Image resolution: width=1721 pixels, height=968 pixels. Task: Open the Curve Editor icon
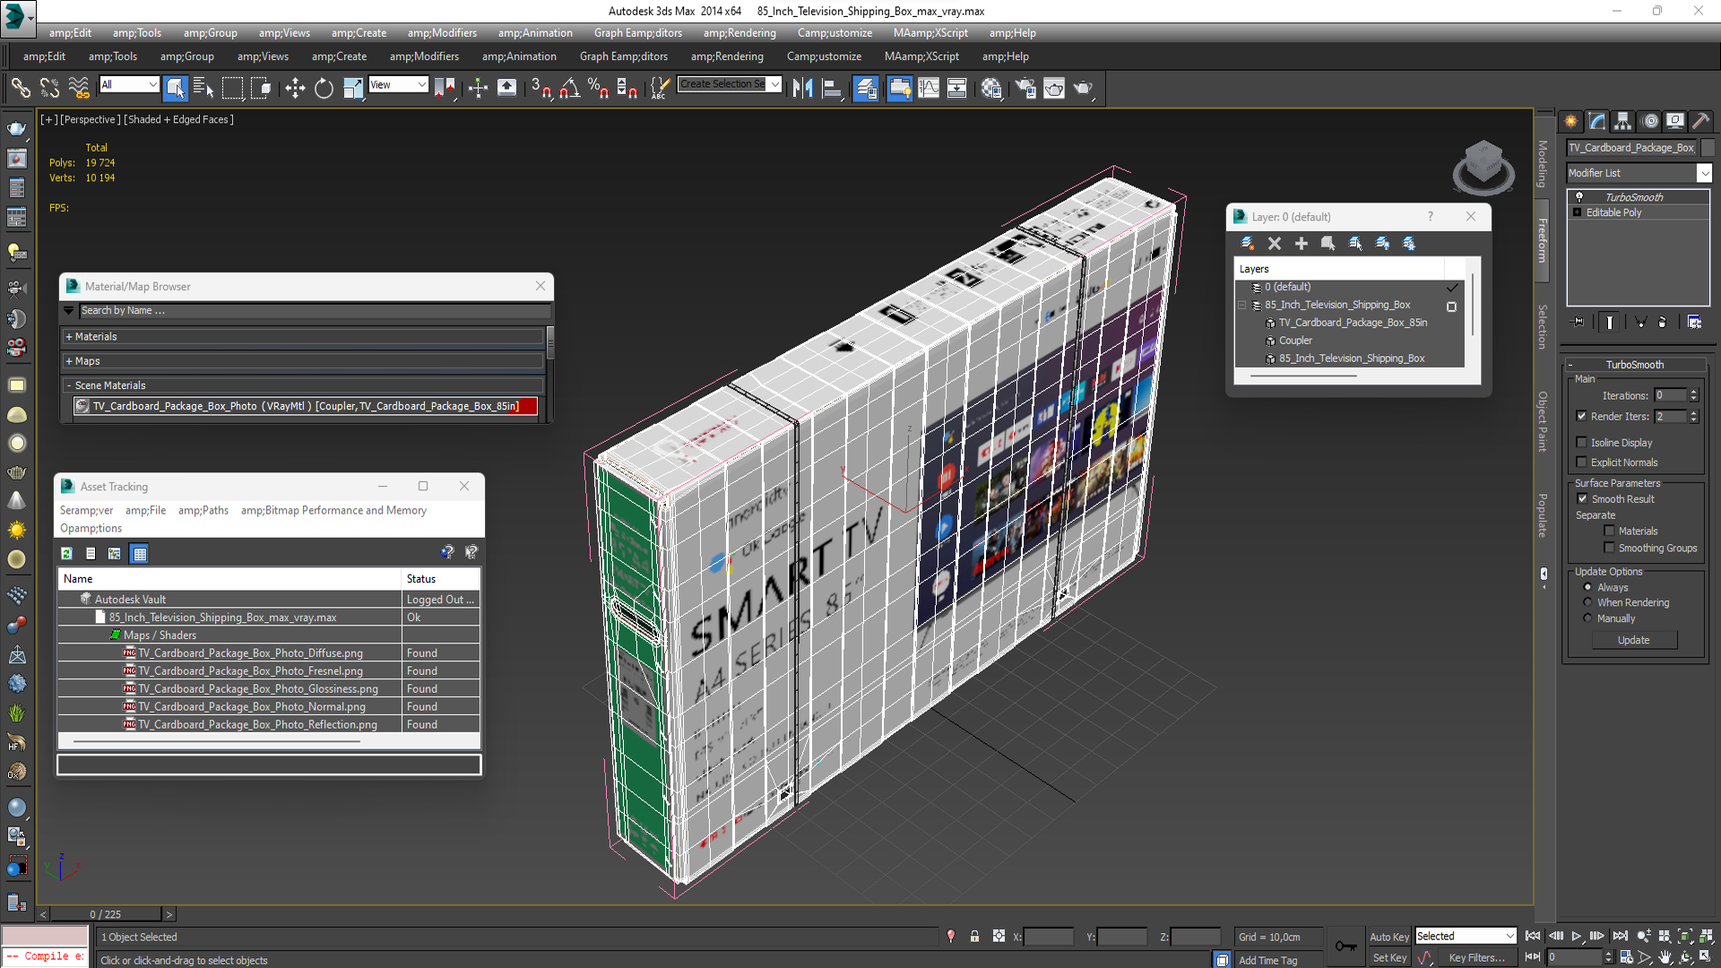929,88
